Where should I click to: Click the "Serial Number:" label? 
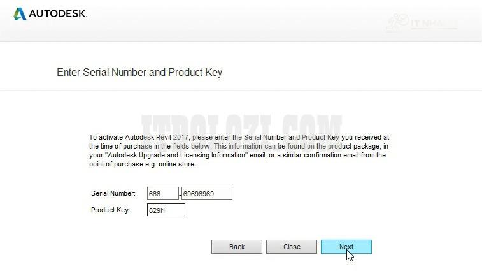[113, 193]
